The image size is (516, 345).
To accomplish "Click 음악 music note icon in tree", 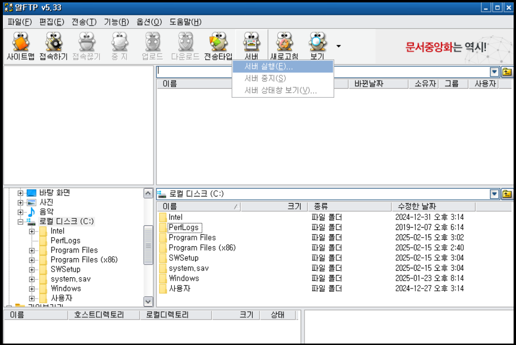I will (x=32, y=212).
